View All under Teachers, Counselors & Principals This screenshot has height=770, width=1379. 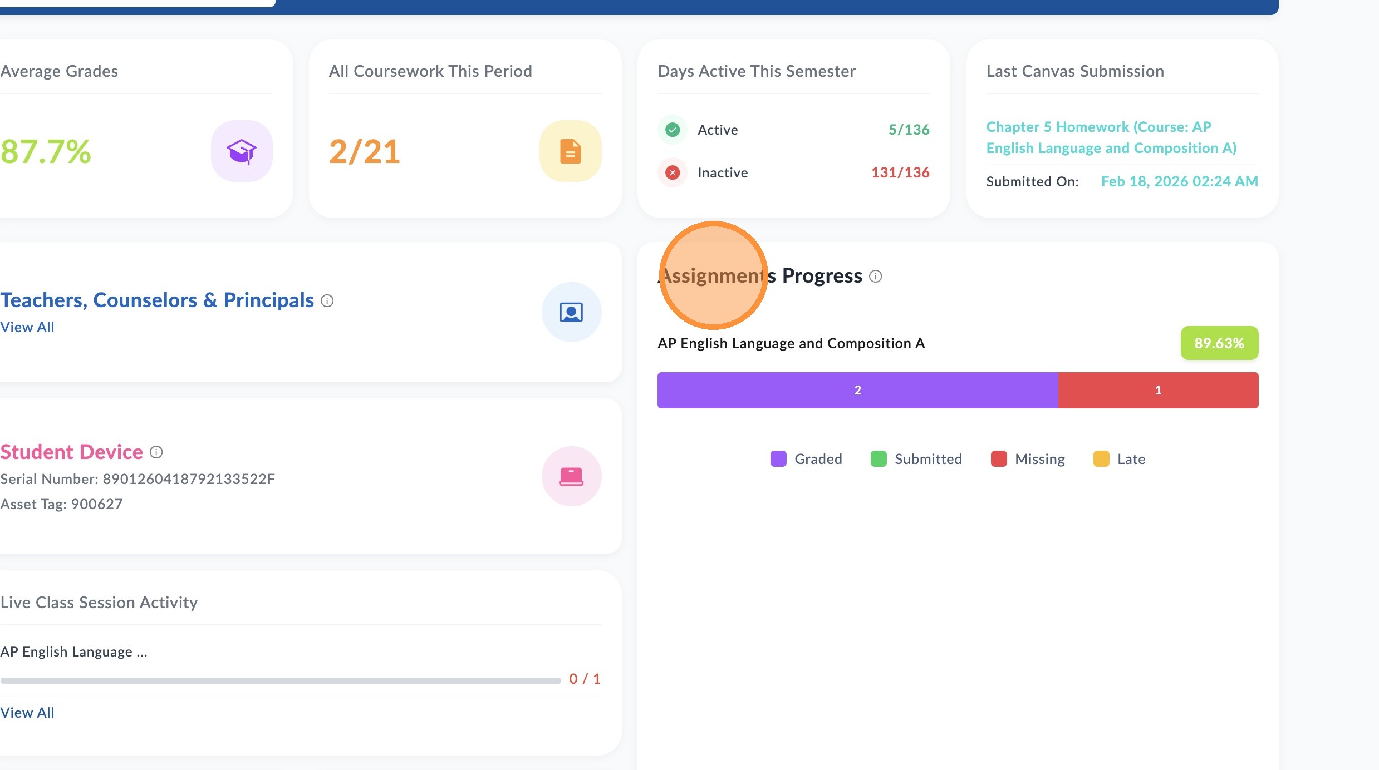(27, 327)
